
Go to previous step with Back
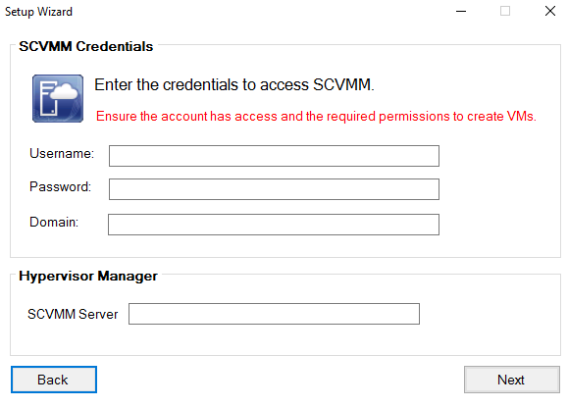tap(54, 380)
